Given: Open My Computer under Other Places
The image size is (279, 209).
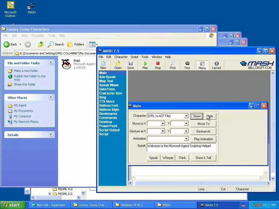Looking at the screenshot, I should (x=23, y=116).
